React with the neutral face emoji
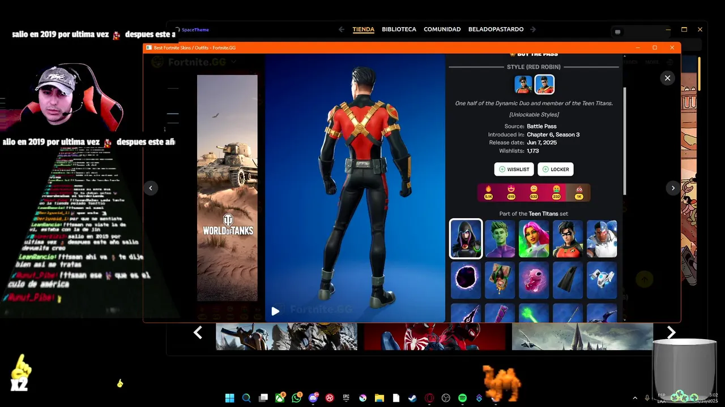 coord(534,192)
